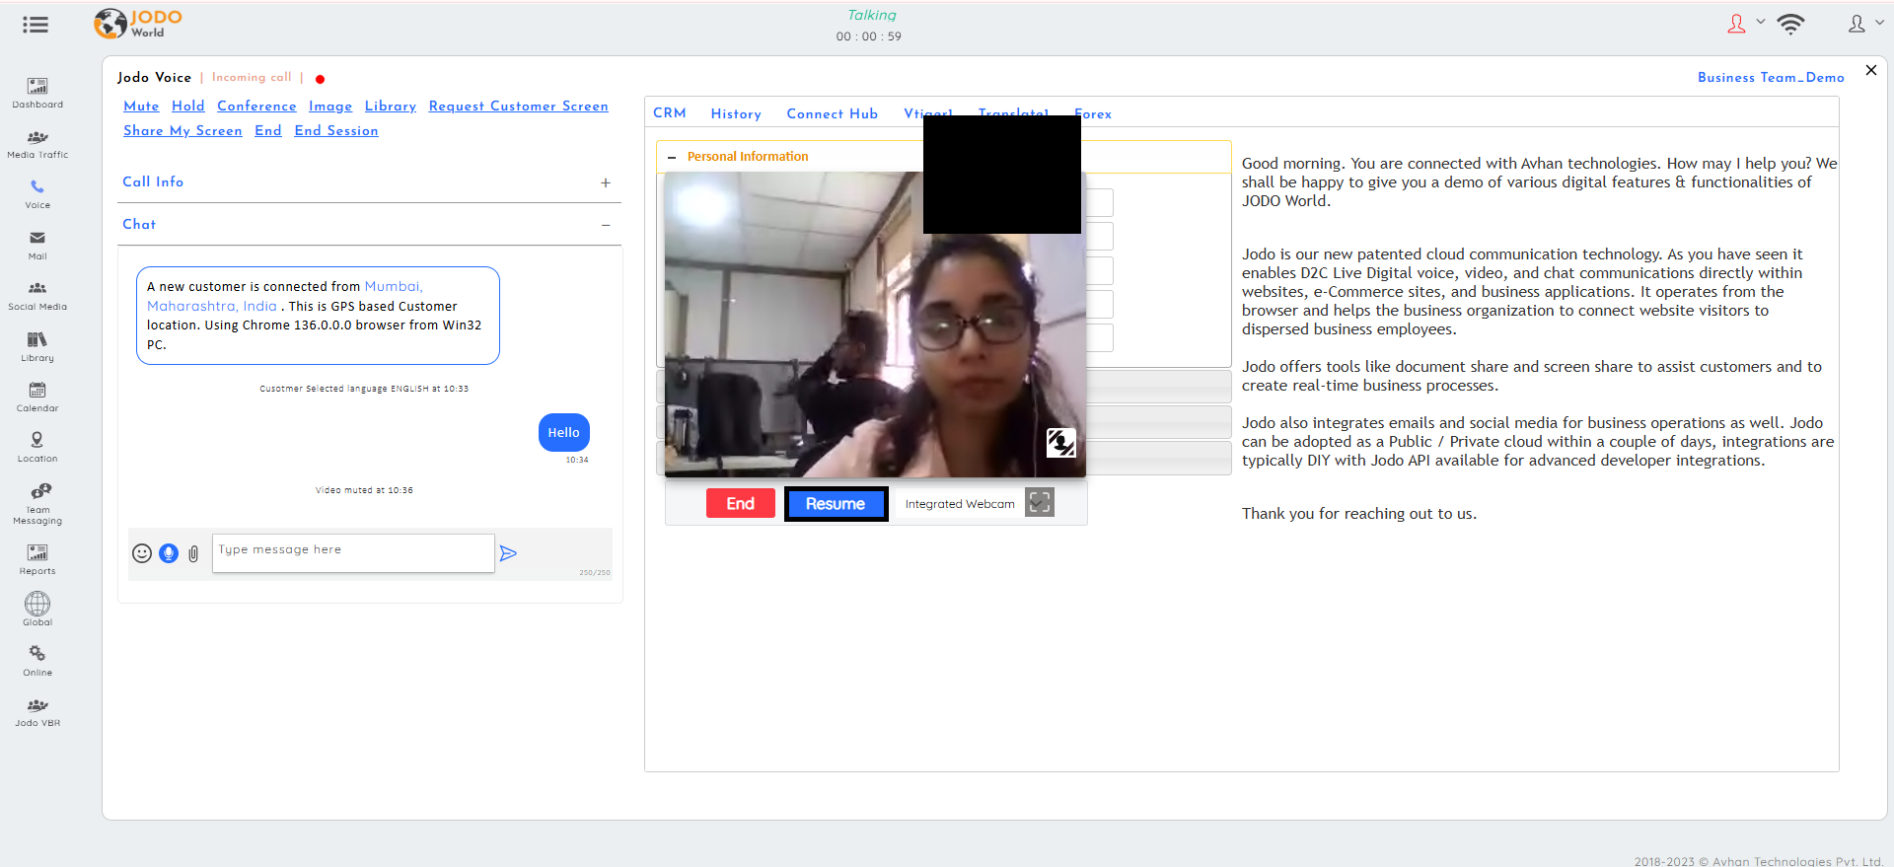
Task: Click the fullscreen video icon
Action: [x=1040, y=502]
